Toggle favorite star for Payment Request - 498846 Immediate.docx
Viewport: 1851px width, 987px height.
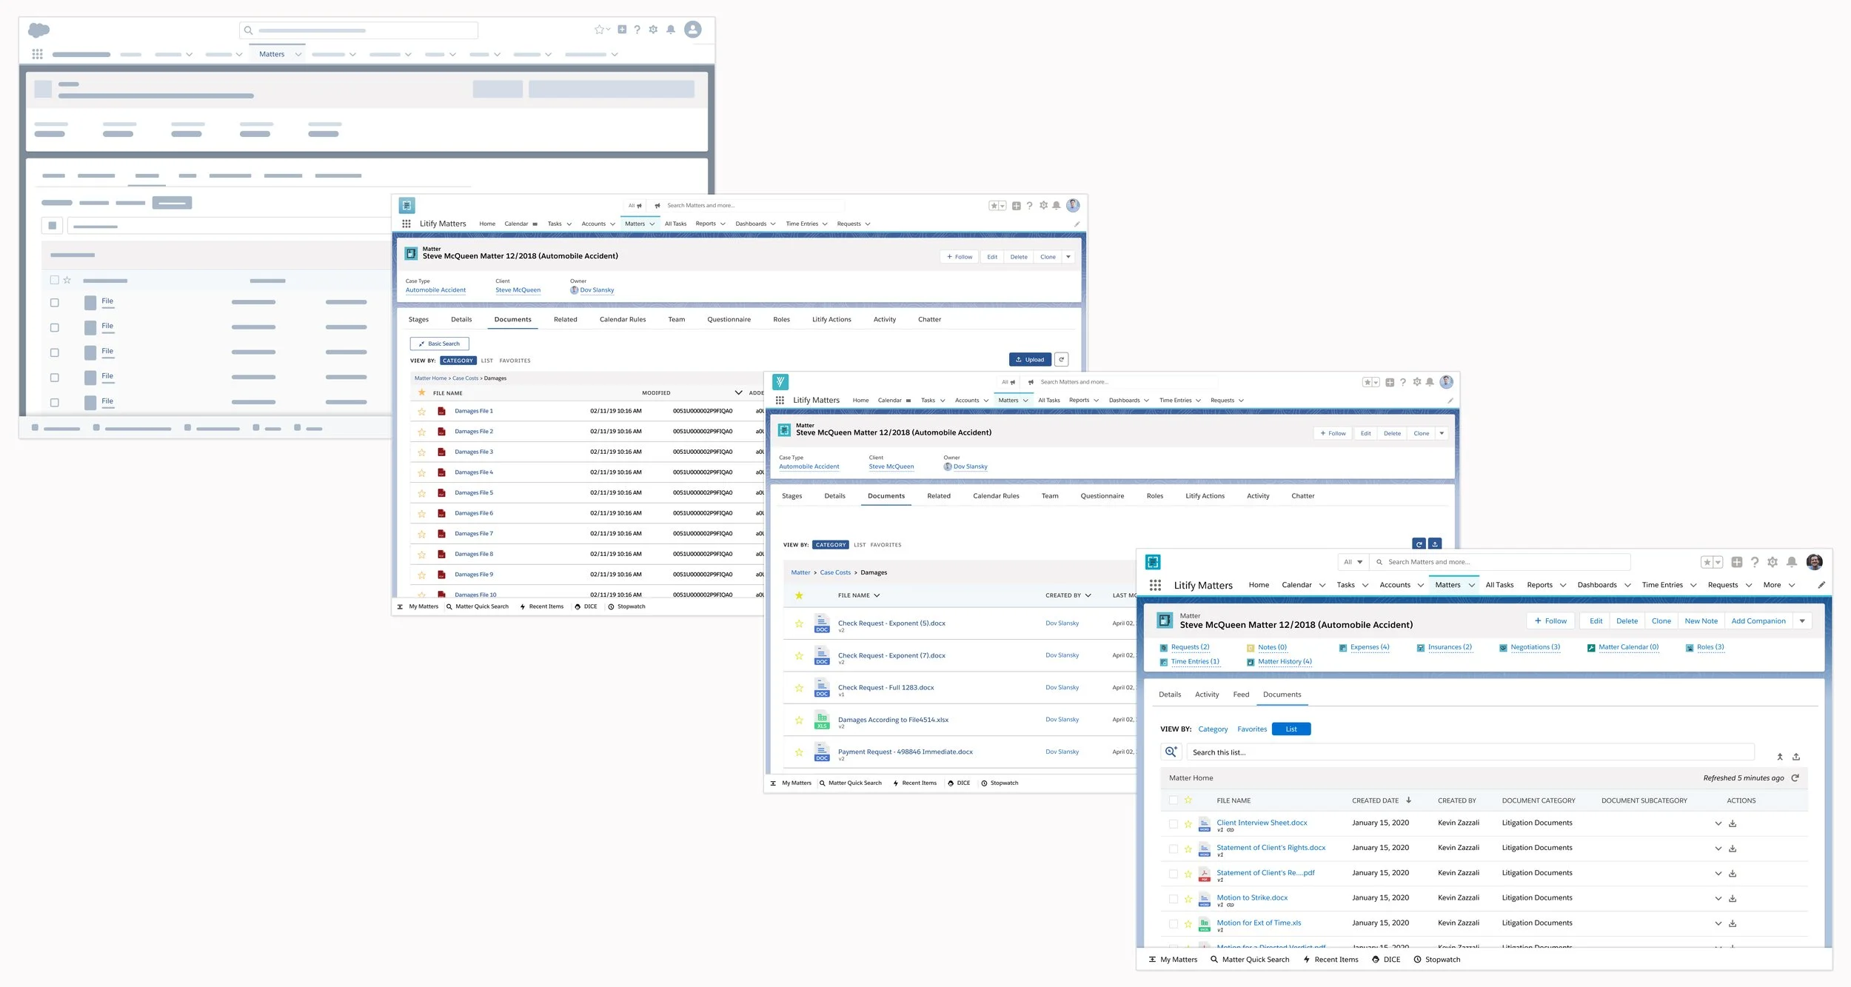coord(800,752)
